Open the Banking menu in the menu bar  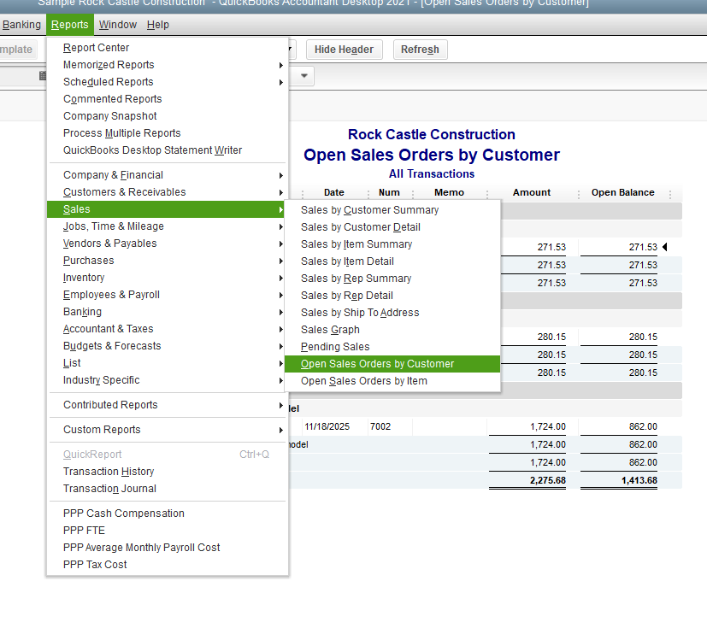pyautogui.click(x=21, y=24)
